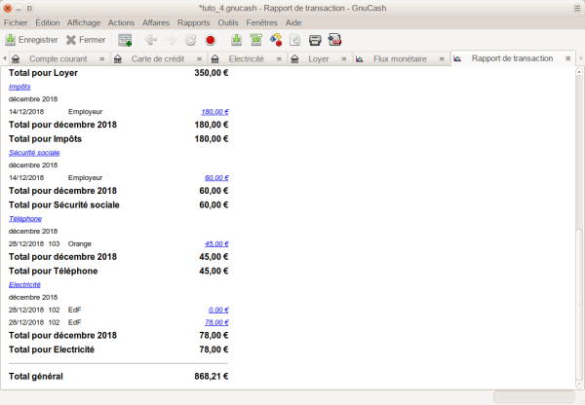Print the report using the printer icon
Screen dimensions: 585x405
315,40
